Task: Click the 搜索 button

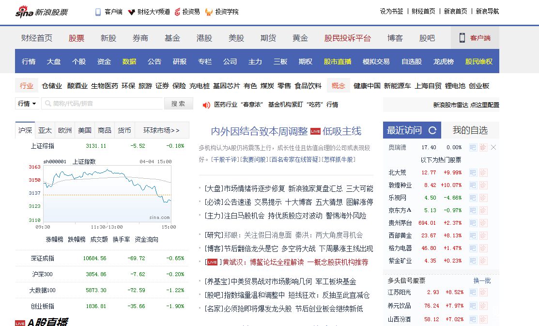Action: click(178, 104)
